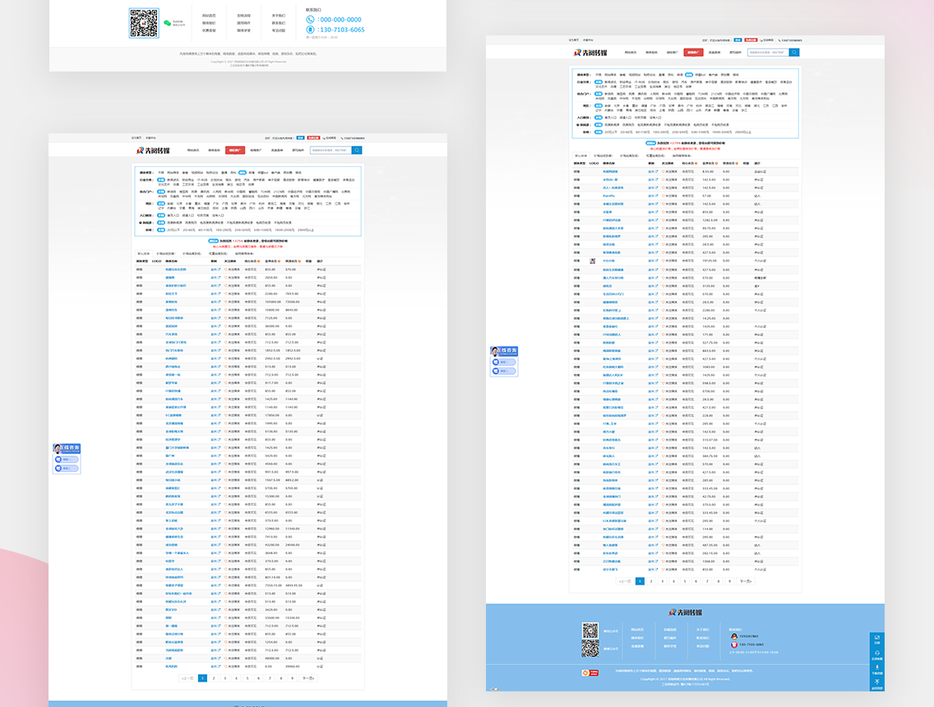Go to page 7 in the left mockup pagination

(x=270, y=677)
